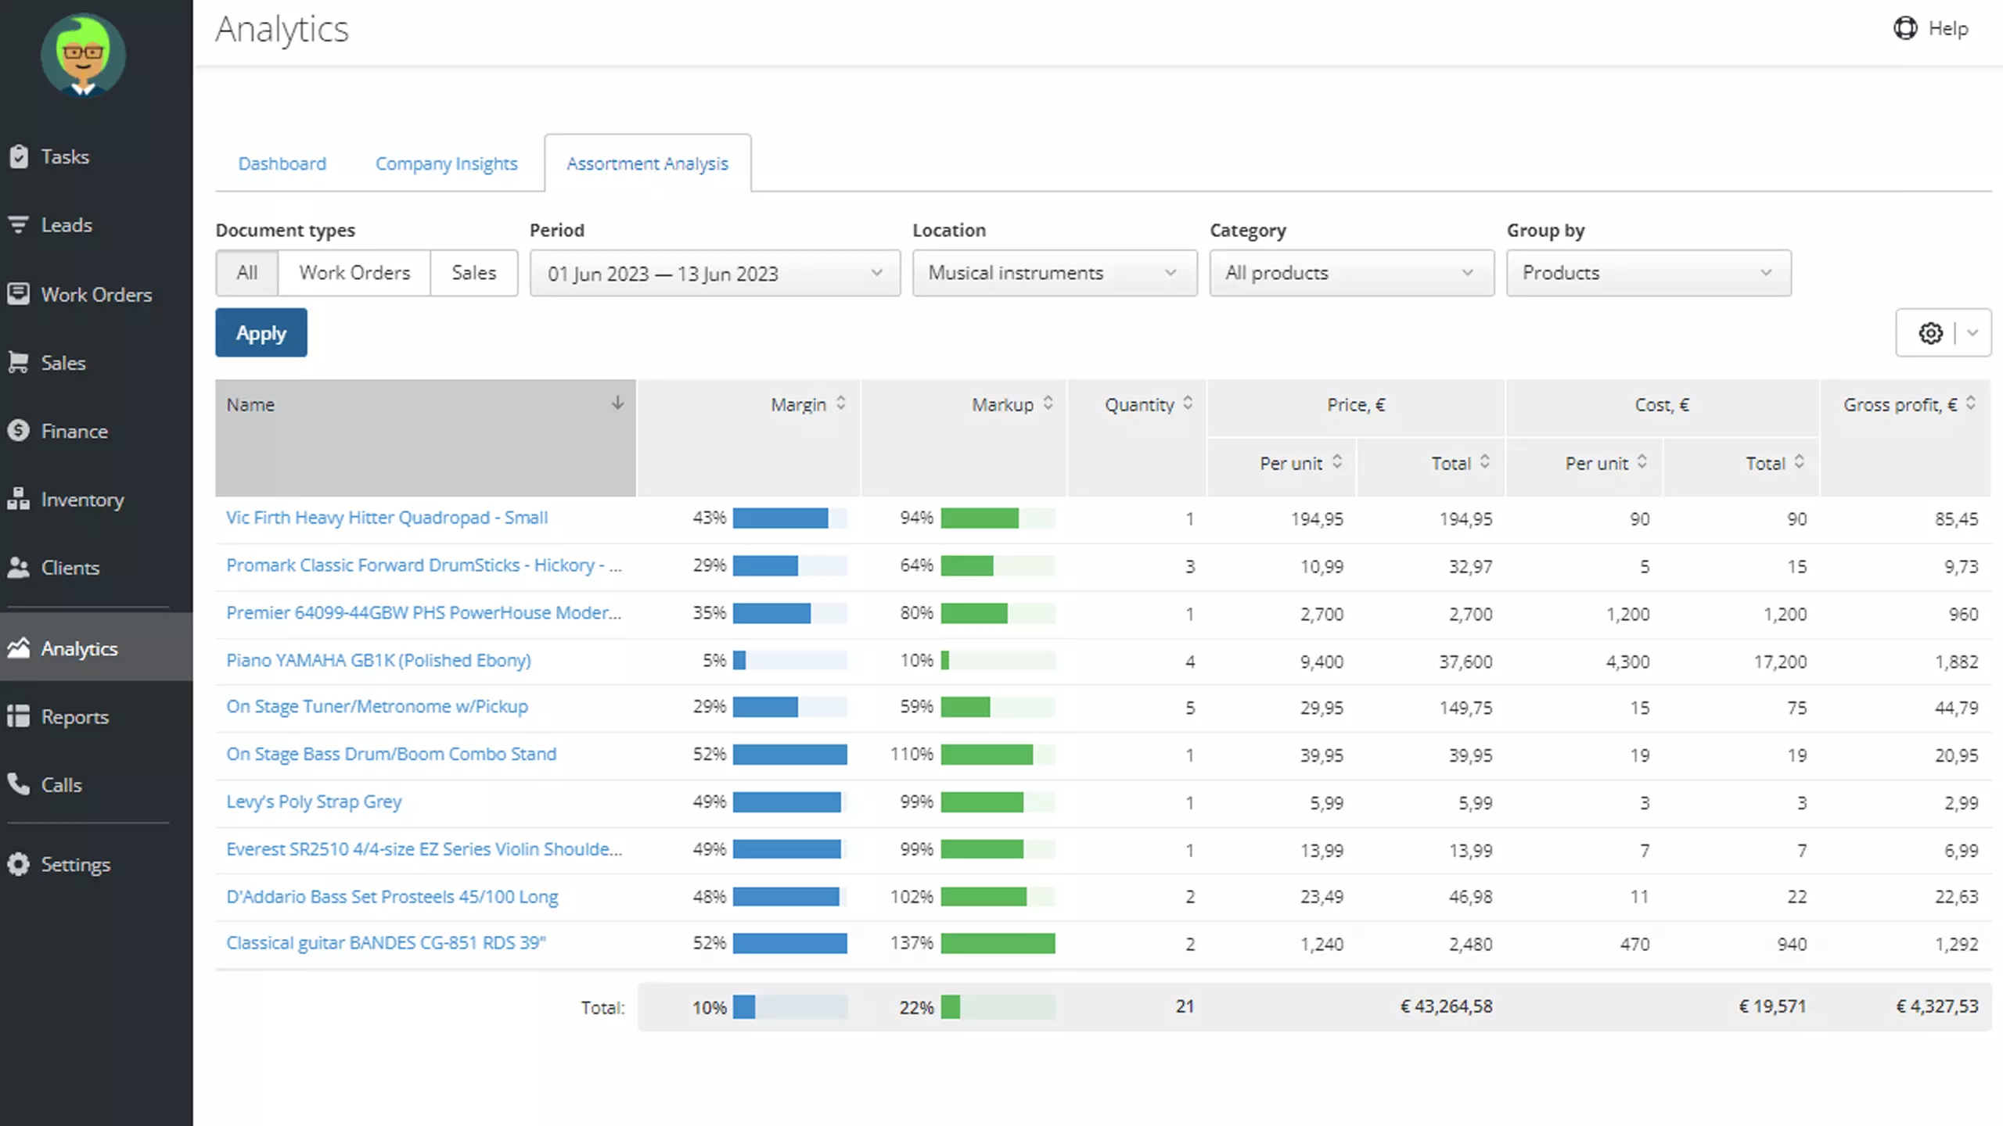Open the Clients people icon
Screen dimensions: 2003x1126
(19, 567)
